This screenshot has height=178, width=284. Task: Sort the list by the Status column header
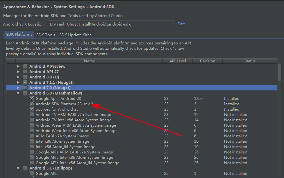(x=250, y=61)
